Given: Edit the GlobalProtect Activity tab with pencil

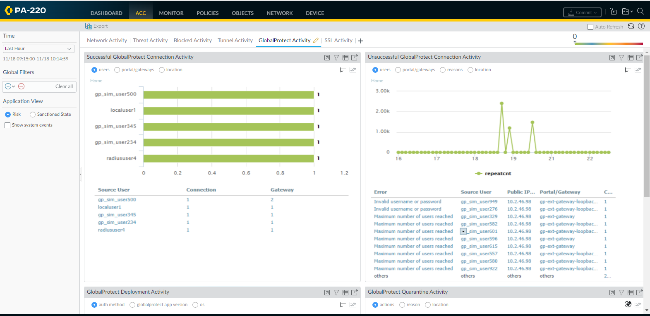Looking at the screenshot, I should pyautogui.click(x=316, y=41).
